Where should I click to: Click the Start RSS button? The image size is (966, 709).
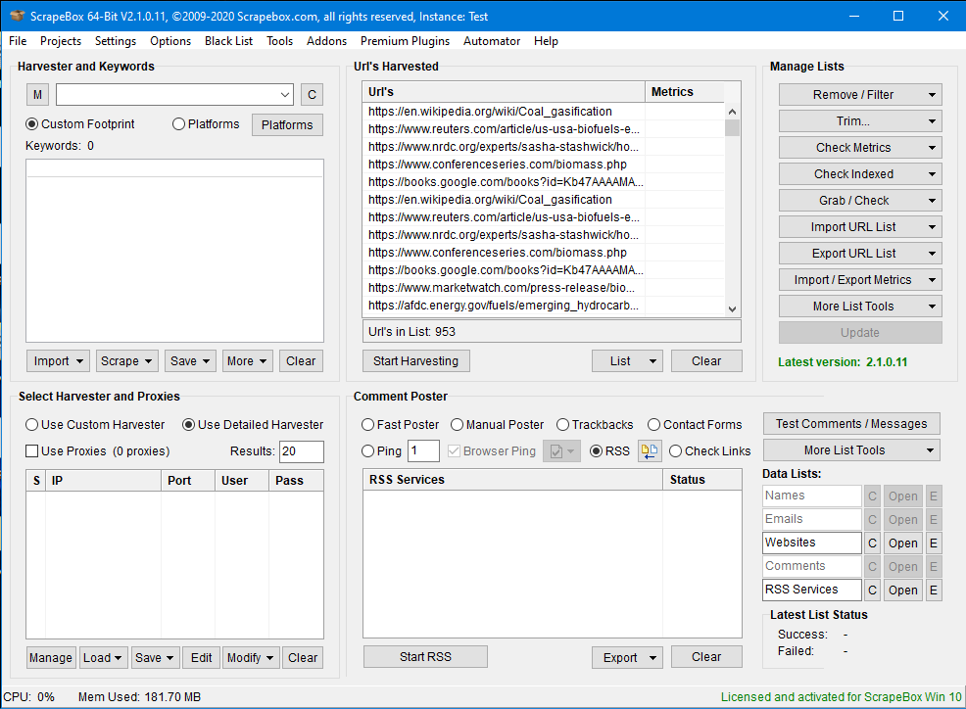[425, 657]
